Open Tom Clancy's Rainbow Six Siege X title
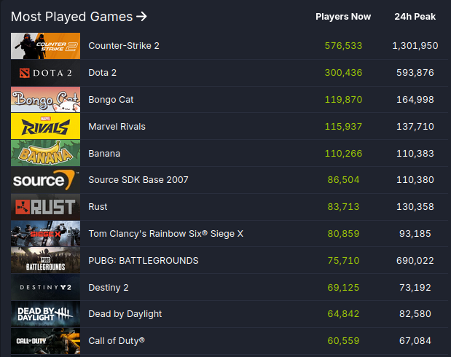The width and height of the screenshot is (451, 357). point(165,234)
